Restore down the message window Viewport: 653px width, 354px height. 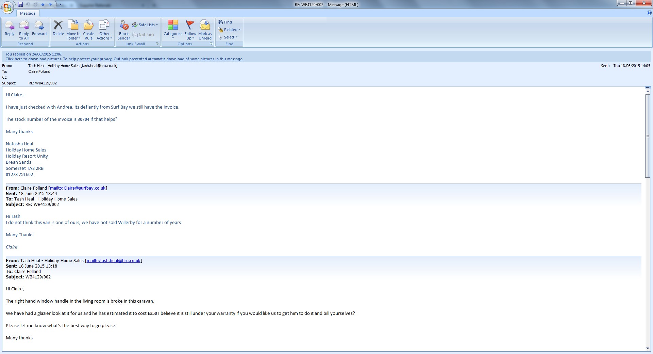[631, 3]
